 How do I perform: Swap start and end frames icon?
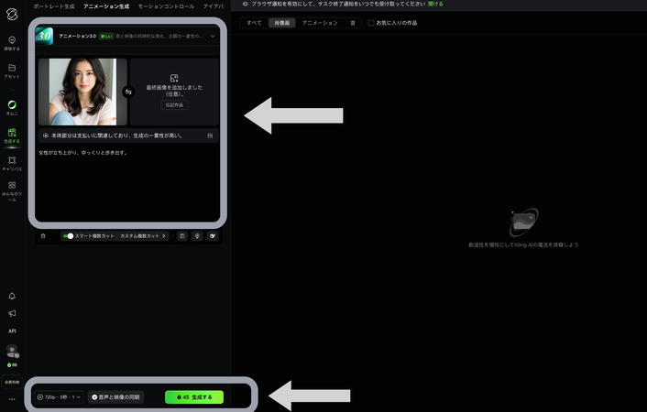[128, 92]
